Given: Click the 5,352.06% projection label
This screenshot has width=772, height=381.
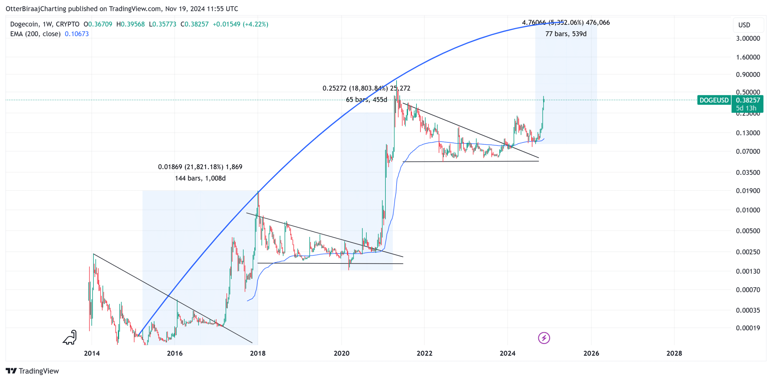Looking at the screenshot, I should (566, 22).
